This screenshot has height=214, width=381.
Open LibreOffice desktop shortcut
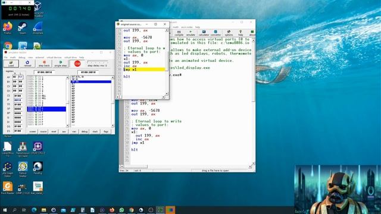pyautogui.click(x=8, y=149)
